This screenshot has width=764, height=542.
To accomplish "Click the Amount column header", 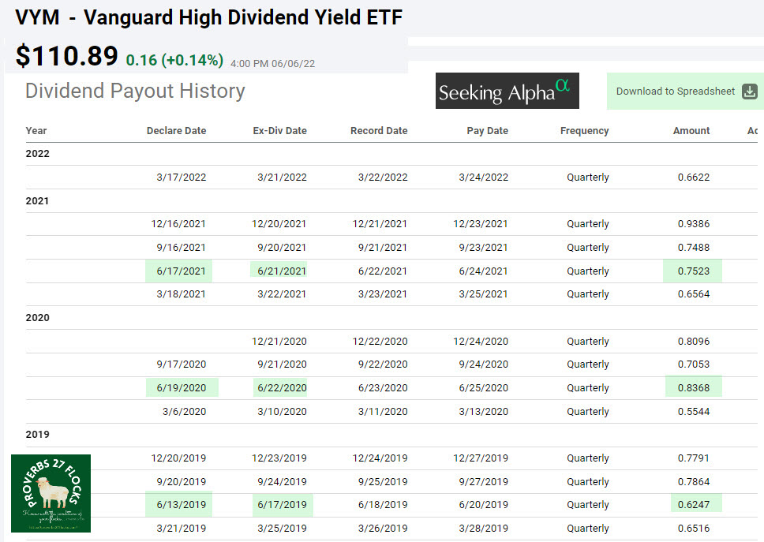I will point(691,131).
